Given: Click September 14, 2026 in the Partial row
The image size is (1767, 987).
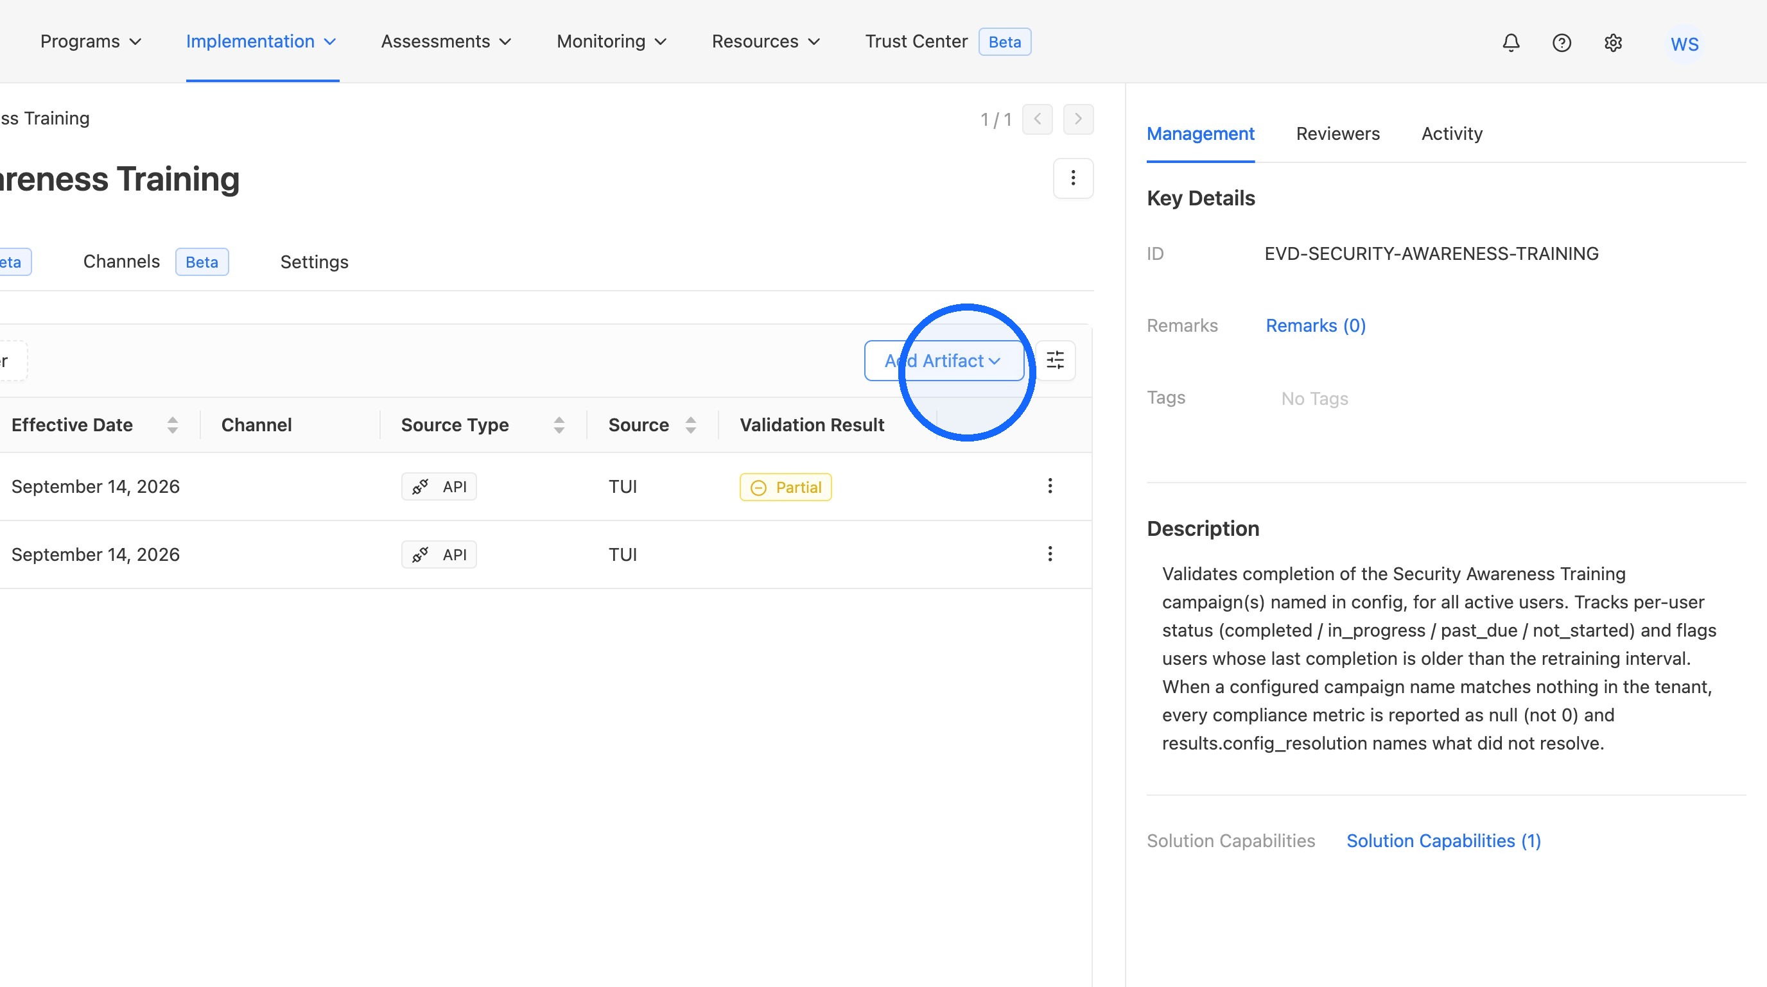Looking at the screenshot, I should 95,486.
